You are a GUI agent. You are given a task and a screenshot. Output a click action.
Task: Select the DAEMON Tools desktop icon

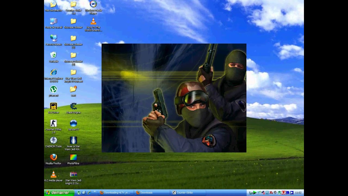(x=54, y=142)
